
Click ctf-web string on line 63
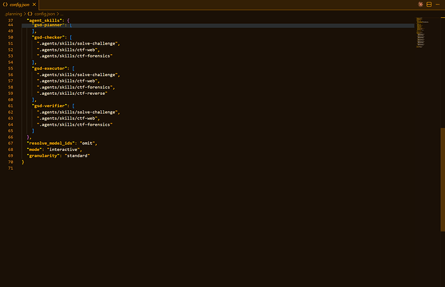pos(67,119)
